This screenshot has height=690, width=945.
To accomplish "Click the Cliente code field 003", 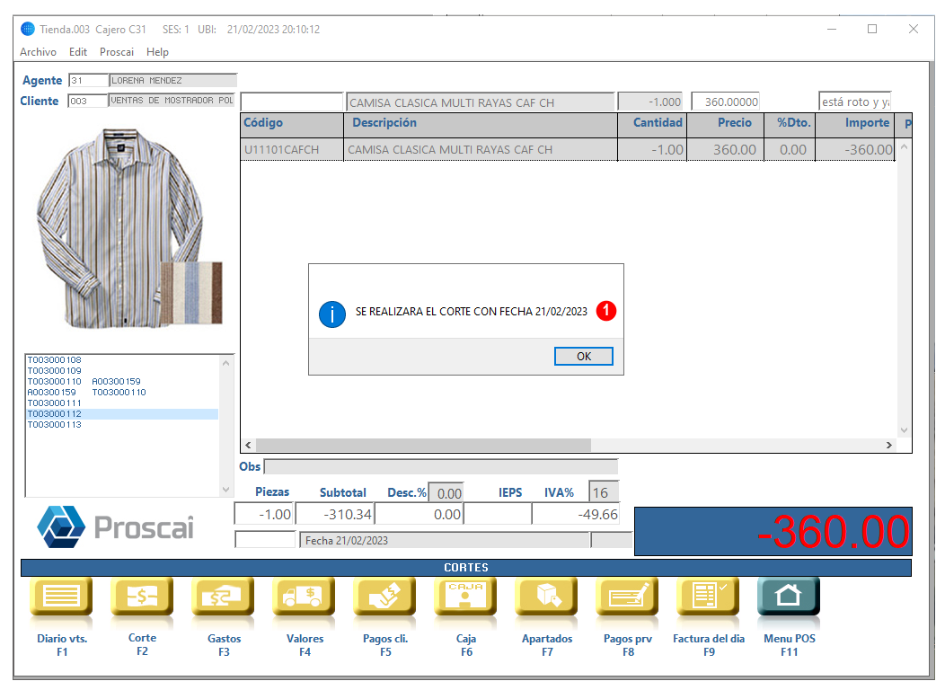I will (88, 101).
